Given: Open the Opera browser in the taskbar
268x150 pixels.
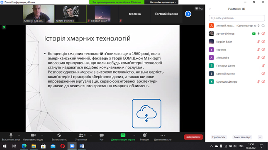Looking at the screenshot, I should coord(63,146).
